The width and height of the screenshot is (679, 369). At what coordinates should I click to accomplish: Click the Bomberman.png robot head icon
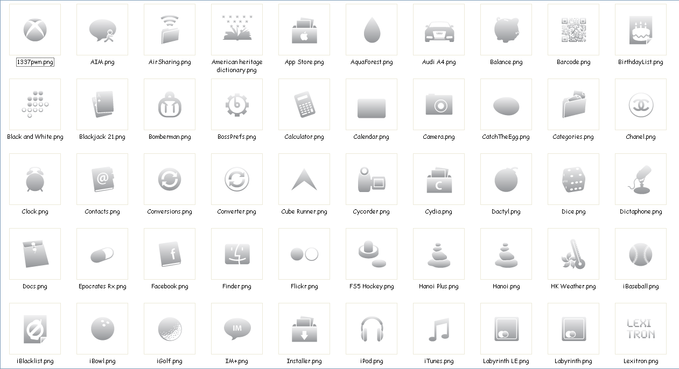[170, 104]
